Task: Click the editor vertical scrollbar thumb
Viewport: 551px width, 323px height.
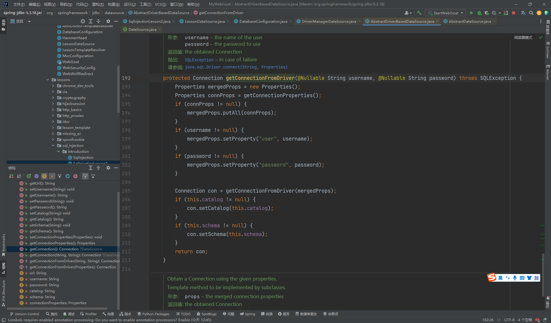Action: tap(543, 275)
